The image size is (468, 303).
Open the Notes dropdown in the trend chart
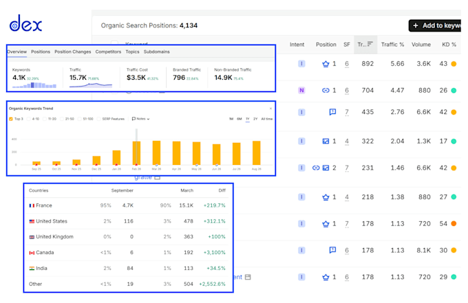[140, 119]
